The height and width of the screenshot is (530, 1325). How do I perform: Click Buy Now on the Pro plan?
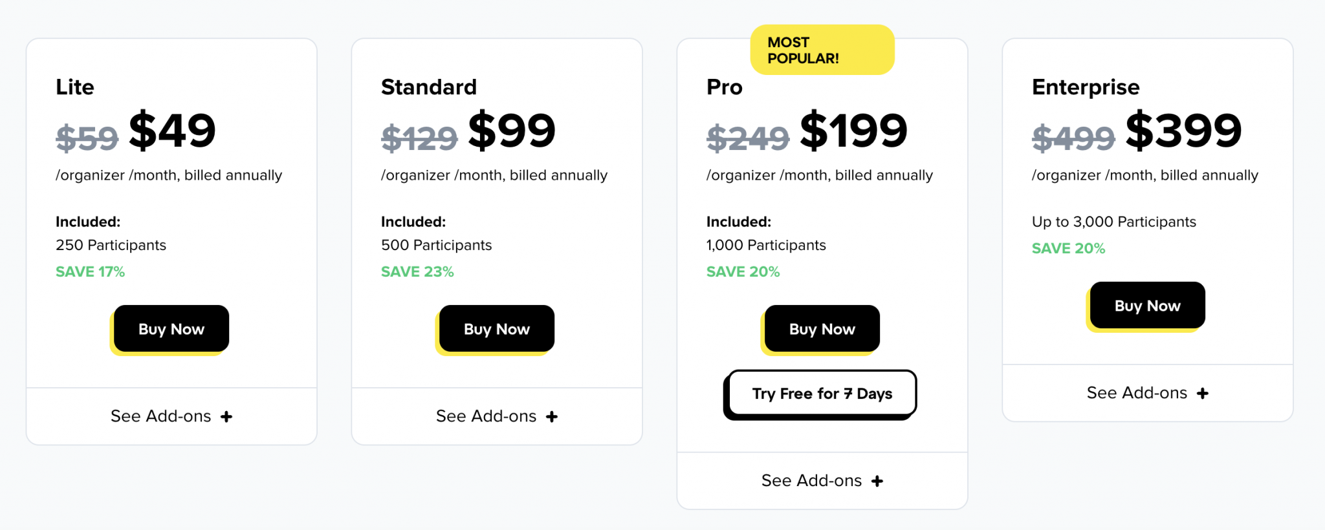[820, 329]
